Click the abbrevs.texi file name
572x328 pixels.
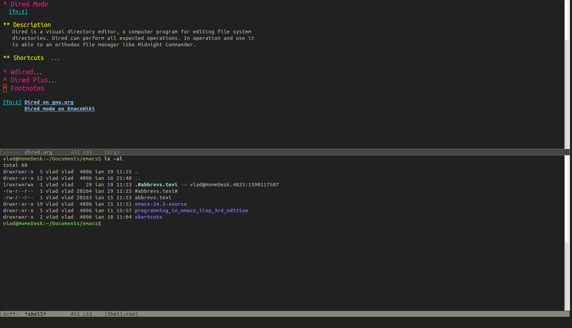click(x=153, y=198)
